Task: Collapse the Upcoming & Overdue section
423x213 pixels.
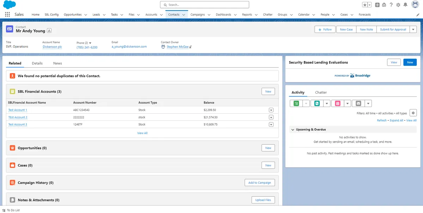Action: [x=293, y=130]
